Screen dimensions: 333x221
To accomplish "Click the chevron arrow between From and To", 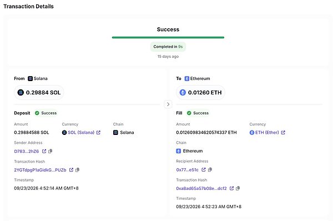I will point(168,104).
